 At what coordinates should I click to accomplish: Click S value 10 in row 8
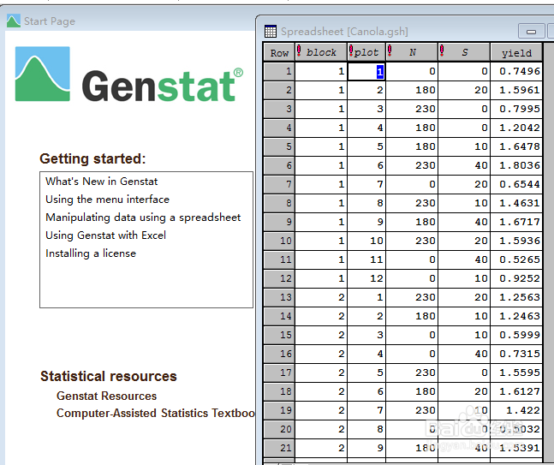[464, 203]
